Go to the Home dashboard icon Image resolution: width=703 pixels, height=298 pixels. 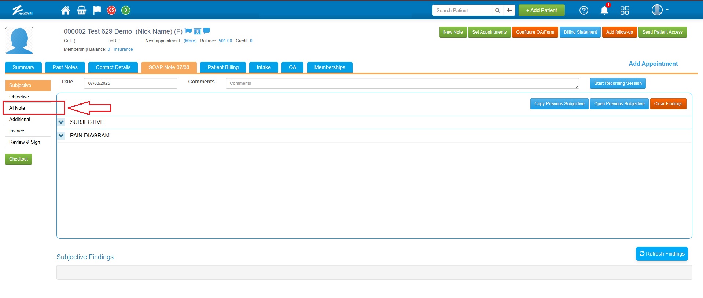66,10
